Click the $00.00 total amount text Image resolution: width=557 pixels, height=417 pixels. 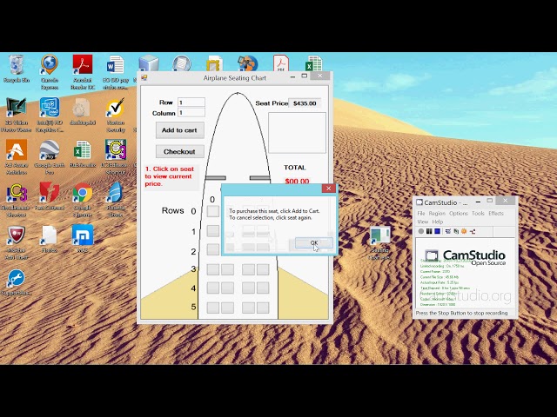pos(297,182)
